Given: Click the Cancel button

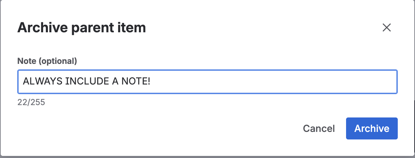Looking at the screenshot, I should tap(319, 128).
